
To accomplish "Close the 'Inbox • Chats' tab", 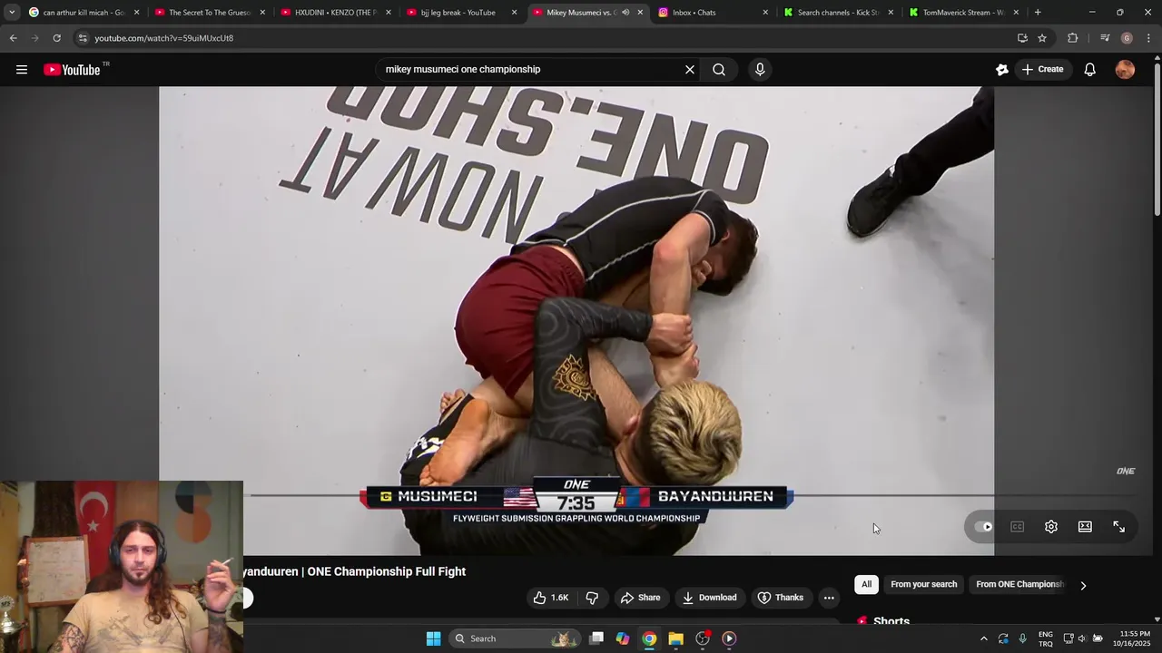I will [765, 13].
